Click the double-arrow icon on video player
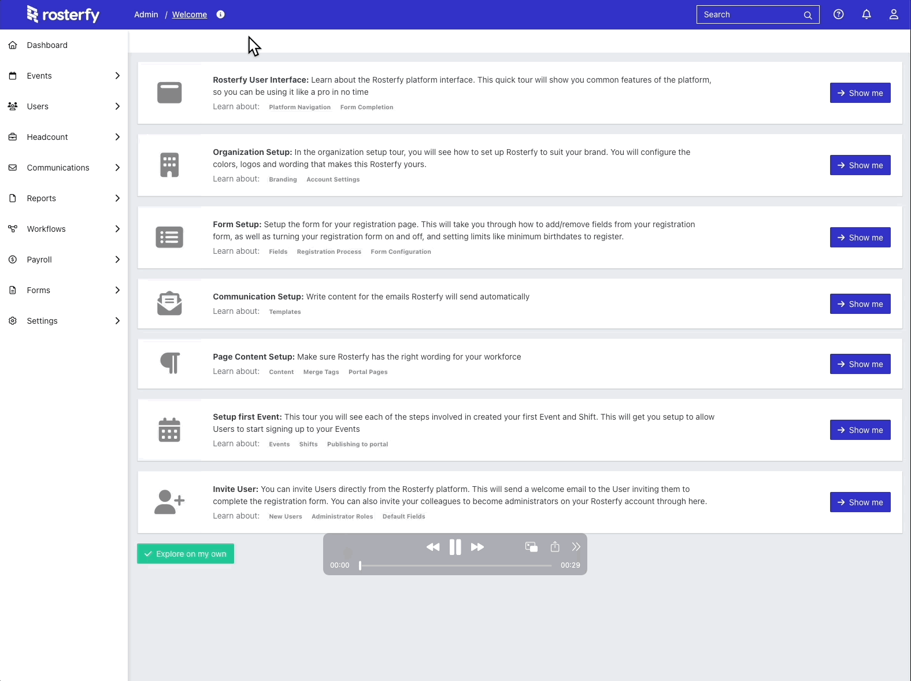The image size is (911, 681). [576, 546]
